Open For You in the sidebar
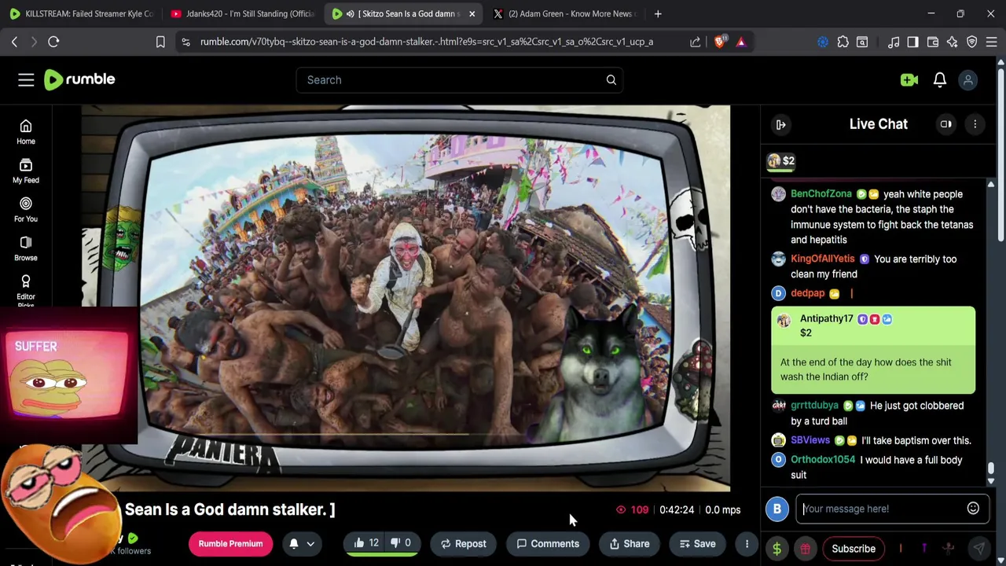This screenshot has width=1006, height=566. (26, 209)
